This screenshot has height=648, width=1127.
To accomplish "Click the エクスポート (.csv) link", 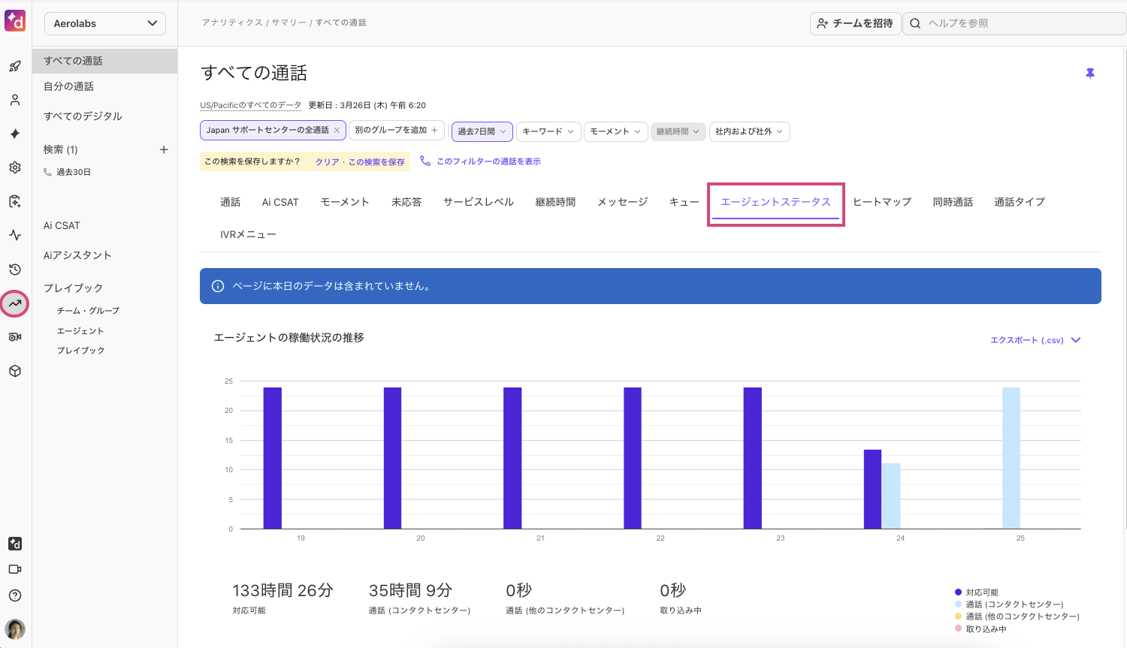I will (x=1026, y=339).
